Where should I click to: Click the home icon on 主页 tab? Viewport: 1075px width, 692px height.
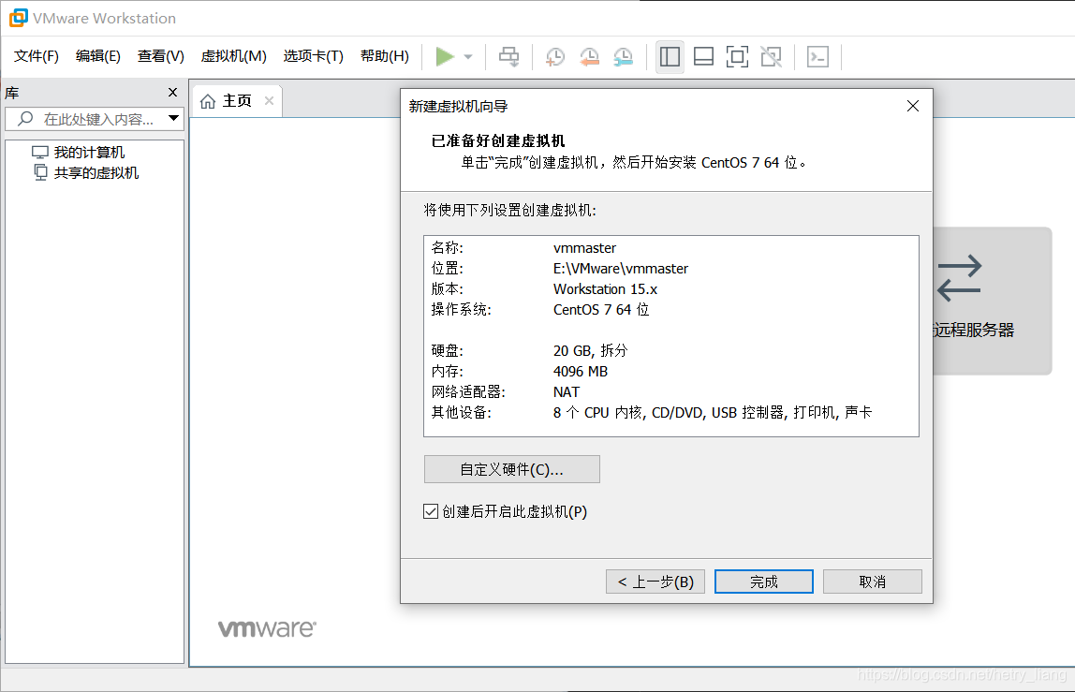tap(208, 101)
